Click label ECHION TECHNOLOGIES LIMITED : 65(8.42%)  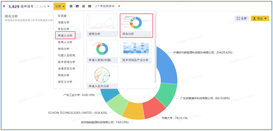coord(78,113)
